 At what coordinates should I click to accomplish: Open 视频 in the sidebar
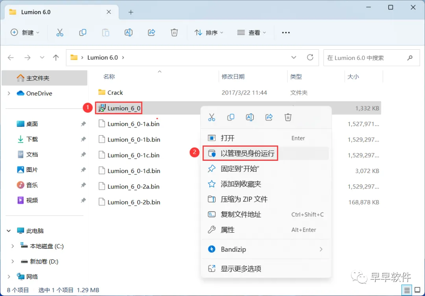click(x=32, y=200)
